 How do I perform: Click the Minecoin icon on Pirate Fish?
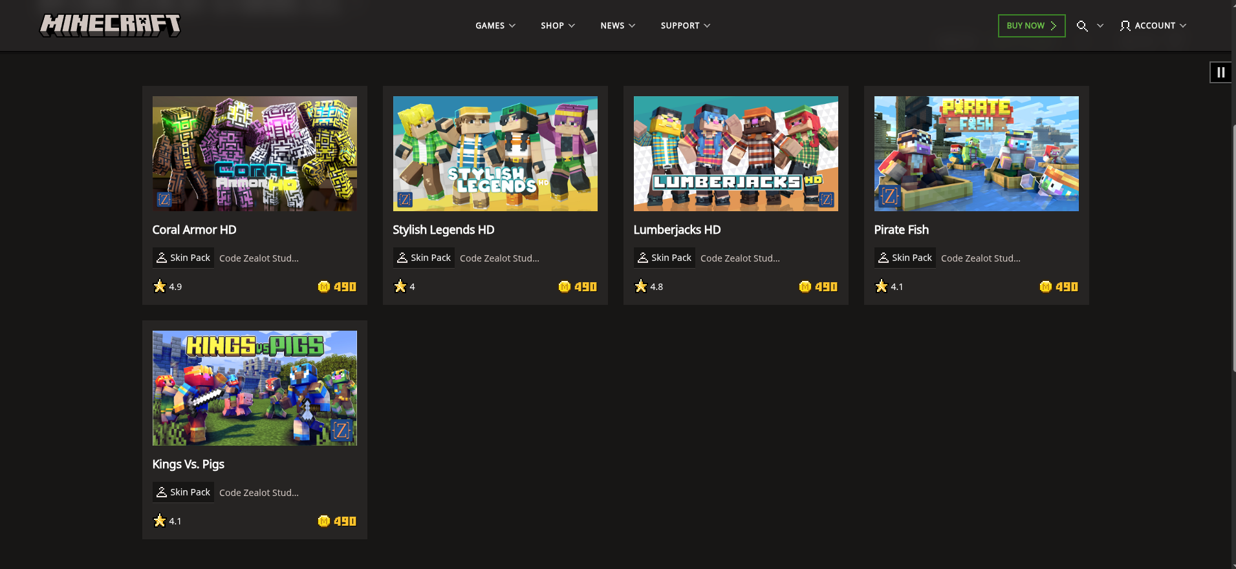click(x=1046, y=287)
